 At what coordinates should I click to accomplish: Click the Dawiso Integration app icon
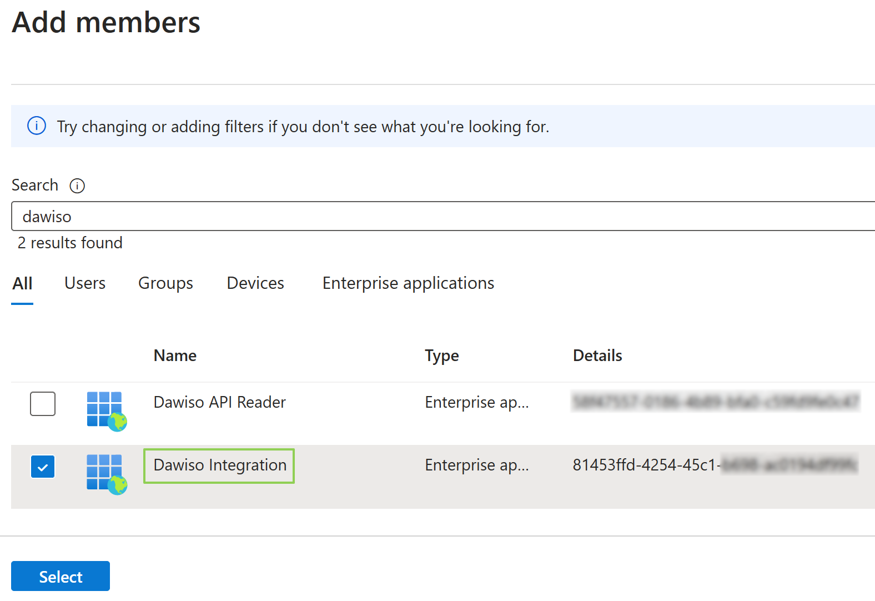click(106, 474)
